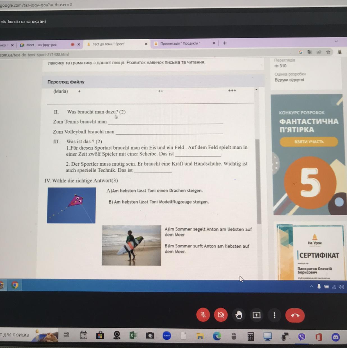Expand the shared screen's system tray chevron
The width and height of the screenshot is (347, 348).
pyautogui.click(x=312, y=286)
